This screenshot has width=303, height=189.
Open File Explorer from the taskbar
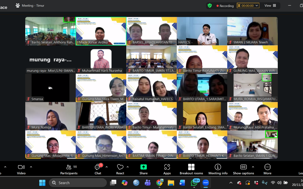click(171, 183)
